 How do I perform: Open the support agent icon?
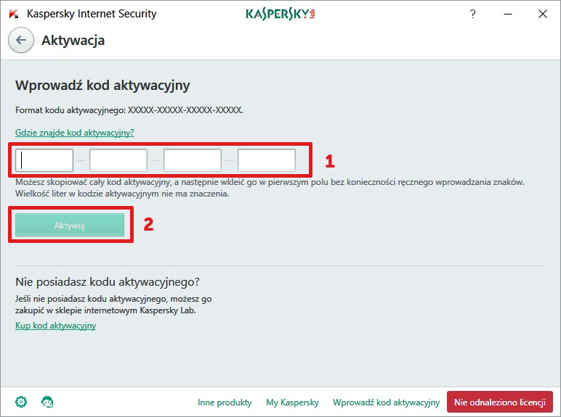(x=47, y=402)
